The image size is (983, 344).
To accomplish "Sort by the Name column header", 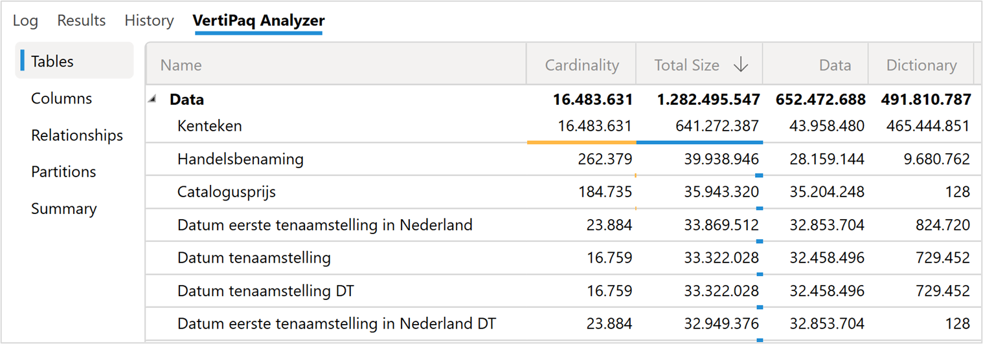I will (181, 65).
